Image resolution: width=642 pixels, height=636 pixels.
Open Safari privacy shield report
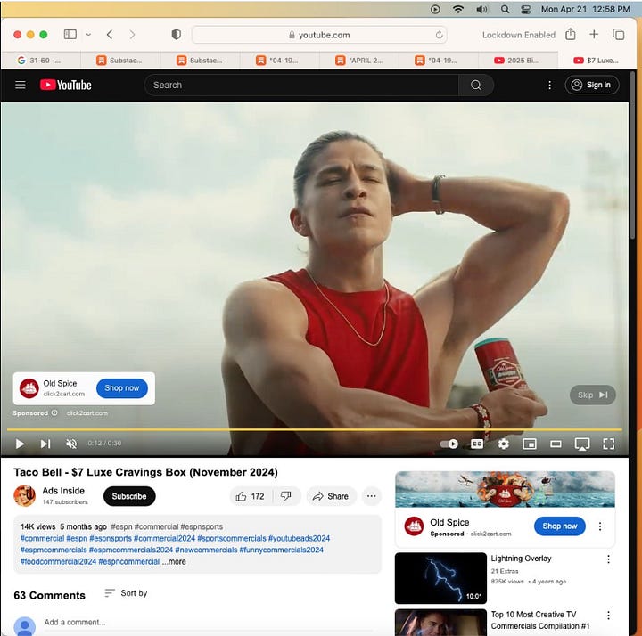pos(176,35)
